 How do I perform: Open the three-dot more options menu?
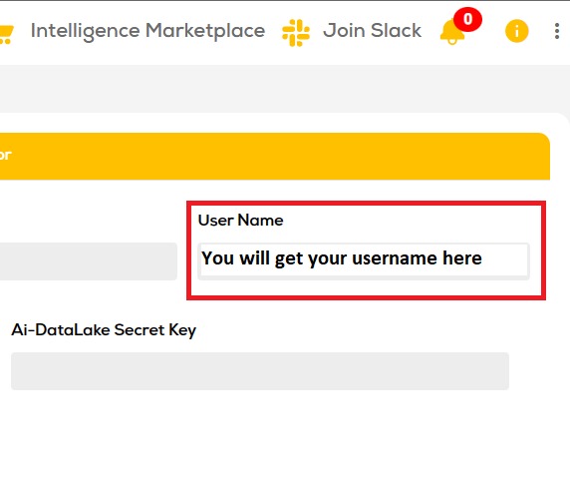557,31
